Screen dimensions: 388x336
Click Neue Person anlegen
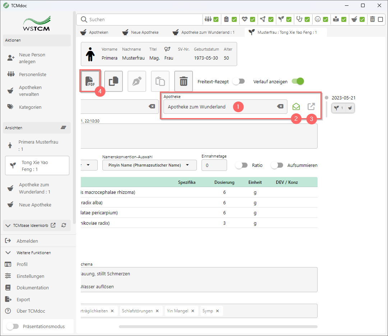click(32, 58)
